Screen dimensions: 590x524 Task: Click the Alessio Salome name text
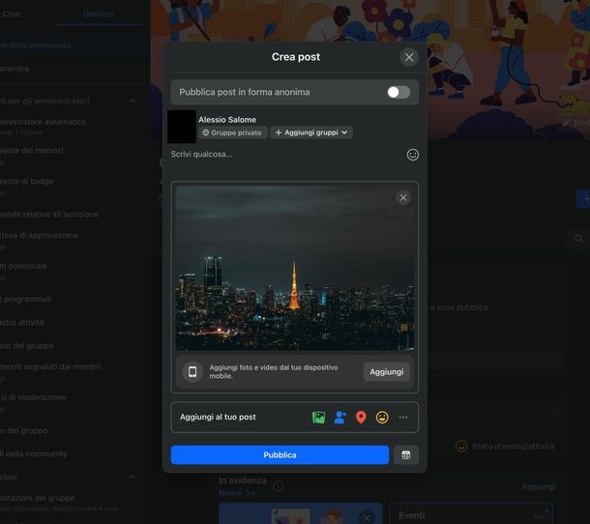pyautogui.click(x=227, y=120)
